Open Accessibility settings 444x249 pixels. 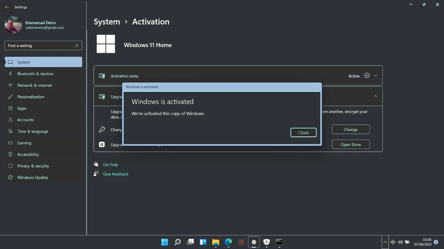tap(43, 154)
